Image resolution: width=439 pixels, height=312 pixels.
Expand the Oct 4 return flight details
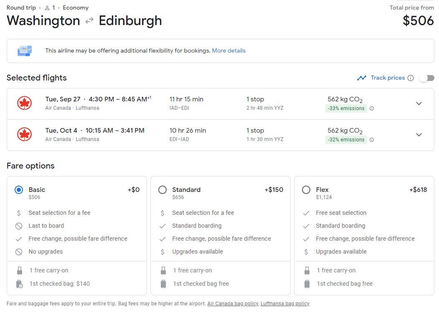419,135
